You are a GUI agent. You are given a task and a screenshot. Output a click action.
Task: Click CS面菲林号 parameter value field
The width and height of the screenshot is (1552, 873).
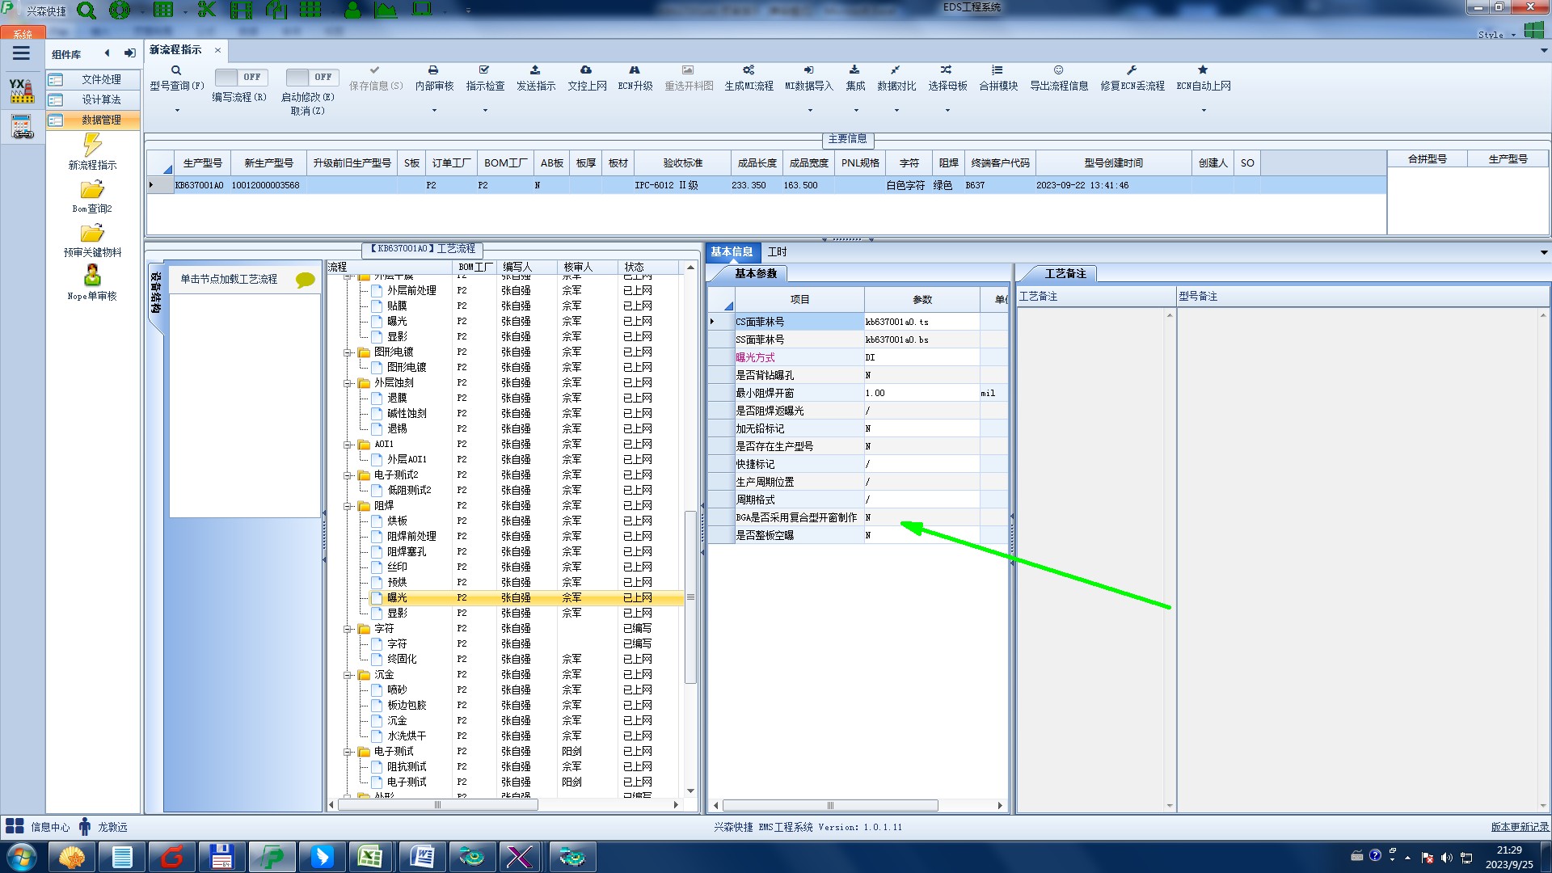pyautogui.click(x=921, y=322)
